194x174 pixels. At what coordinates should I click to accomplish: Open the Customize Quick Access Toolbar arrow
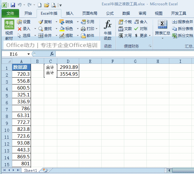click(60, 5)
